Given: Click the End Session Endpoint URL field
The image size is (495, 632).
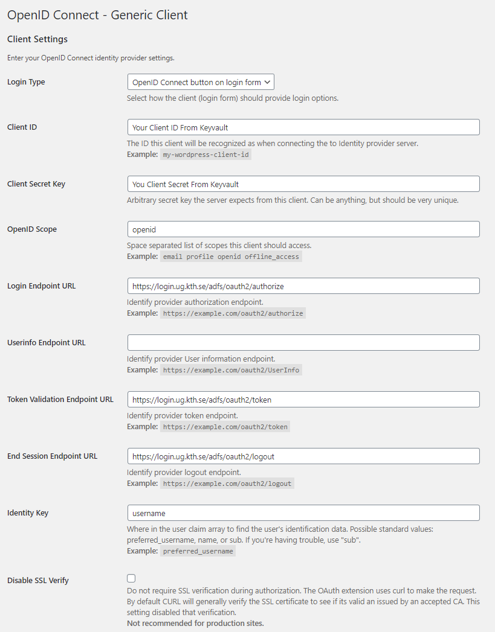Looking at the screenshot, I should [x=303, y=456].
